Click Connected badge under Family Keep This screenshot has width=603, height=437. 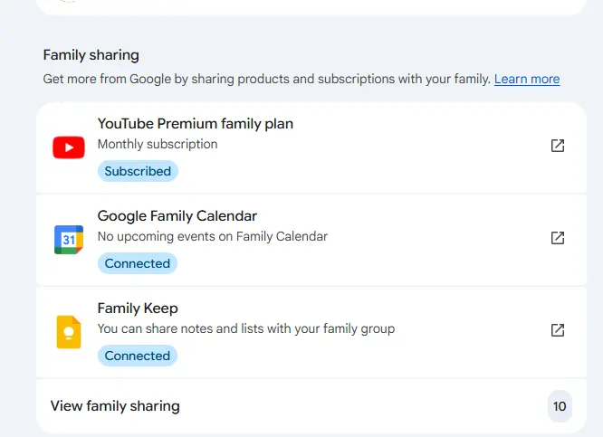138,356
